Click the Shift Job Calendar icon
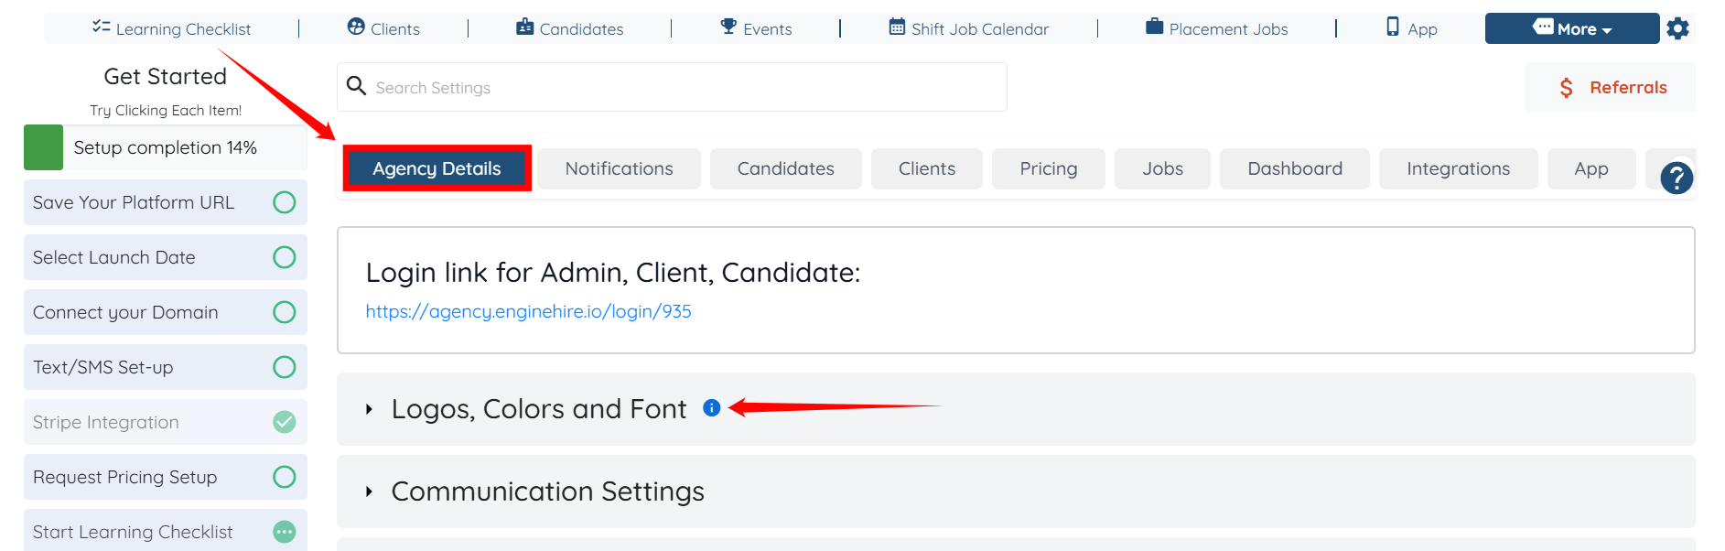The height and width of the screenshot is (551, 1725). 897,27
